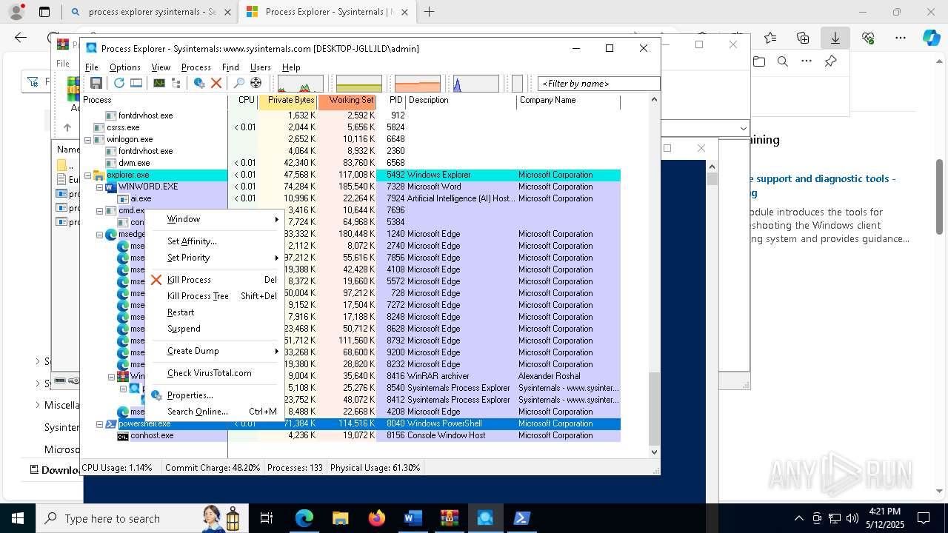Screen dimensions: 948x533
Task: Click the Edge Favorites star icon
Action: pyautogui.click(x=770, y=38)
